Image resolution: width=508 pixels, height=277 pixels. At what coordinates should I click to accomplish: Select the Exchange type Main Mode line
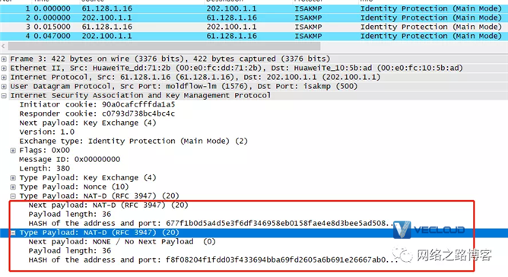(134, 141)
